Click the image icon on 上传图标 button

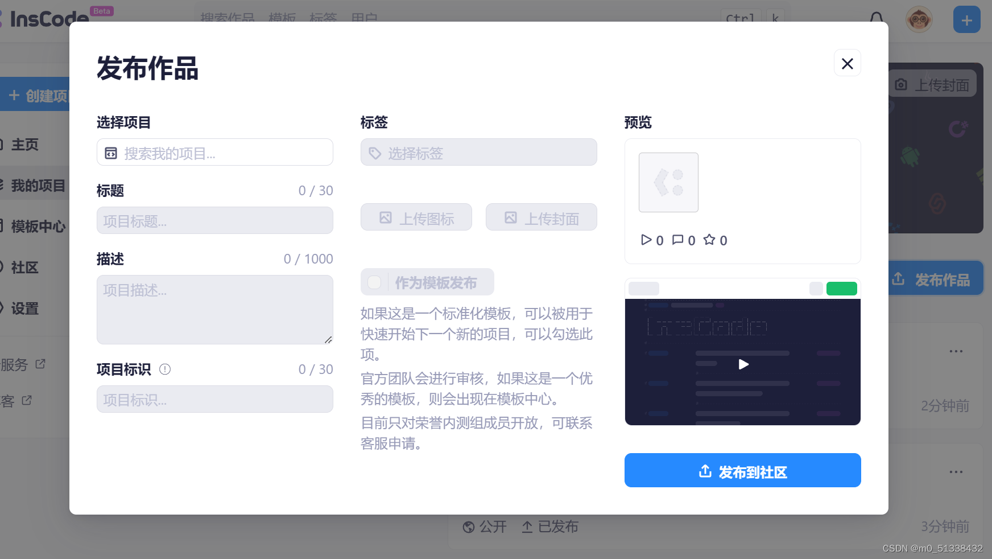[386, 217]
